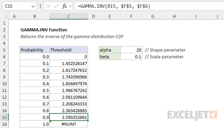Viewport: 224px width, 128px height.
Task: Select row 4 header
Action: coord(4,43)
